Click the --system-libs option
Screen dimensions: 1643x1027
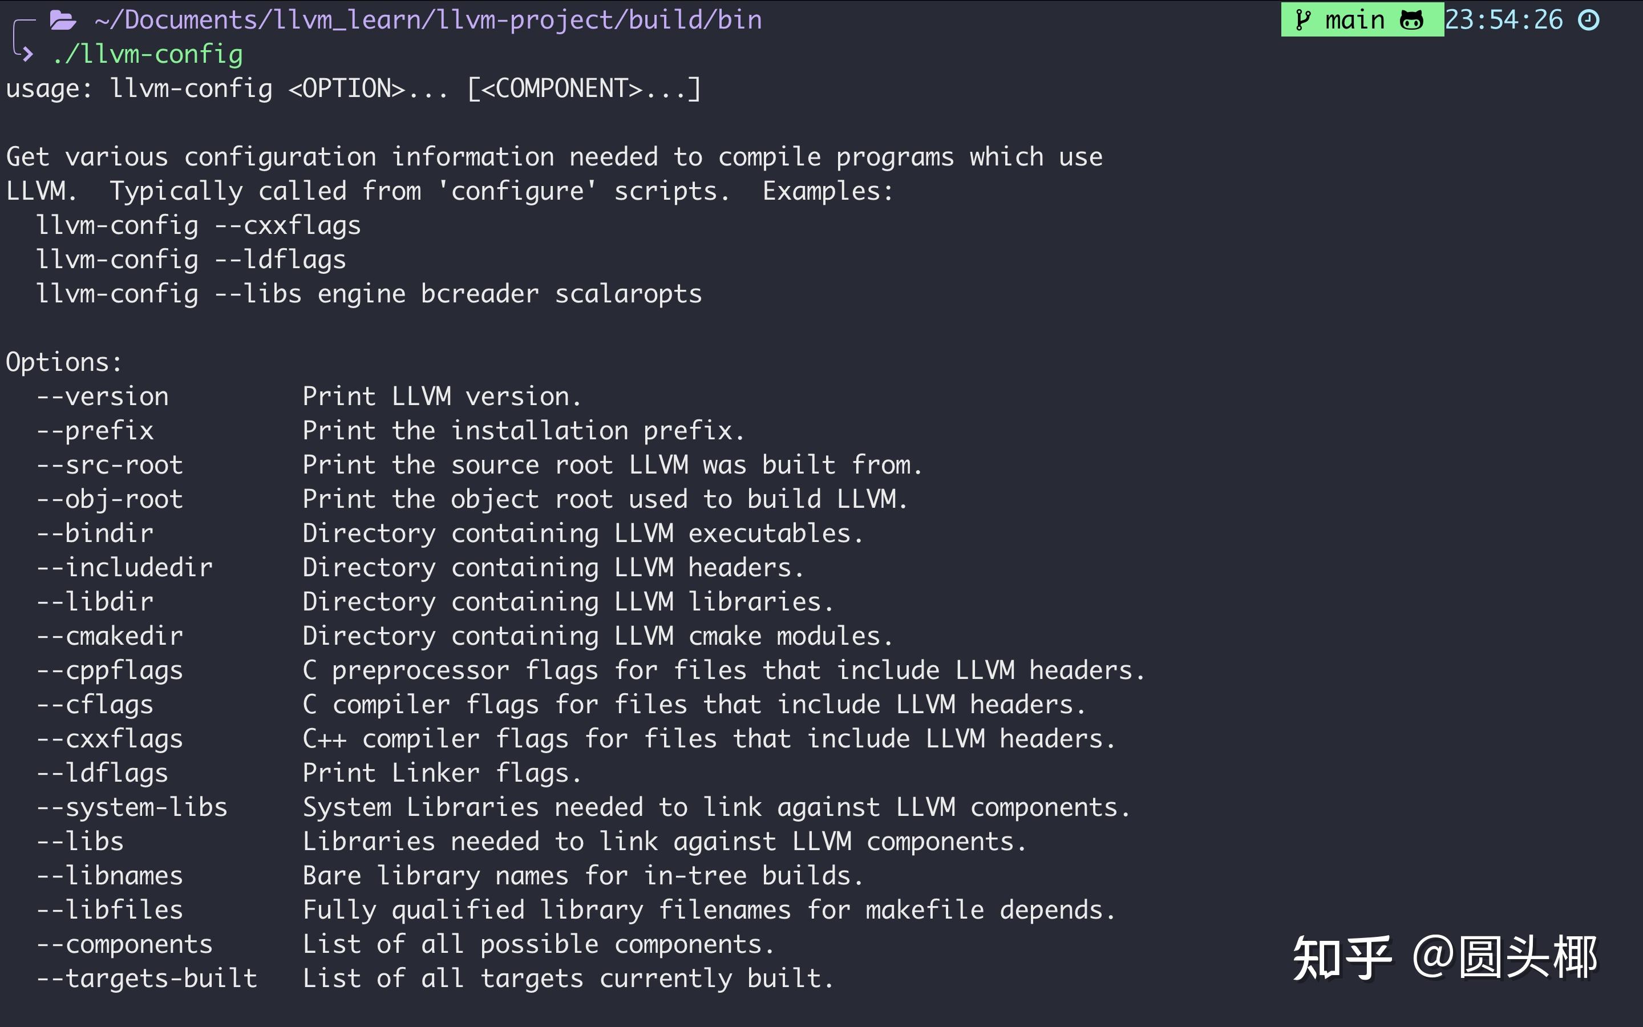tap(132, 807)
